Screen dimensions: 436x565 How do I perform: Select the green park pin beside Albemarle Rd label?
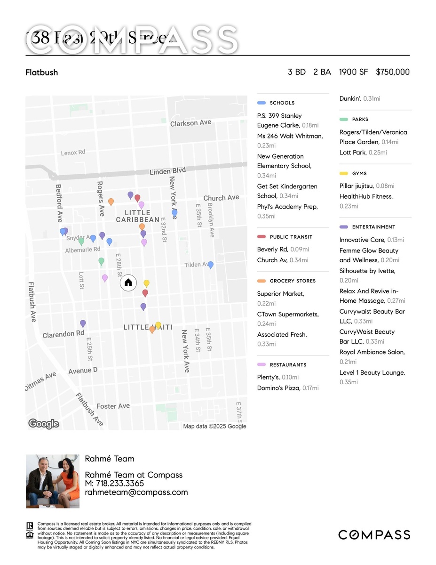click(x=81, y=242)
